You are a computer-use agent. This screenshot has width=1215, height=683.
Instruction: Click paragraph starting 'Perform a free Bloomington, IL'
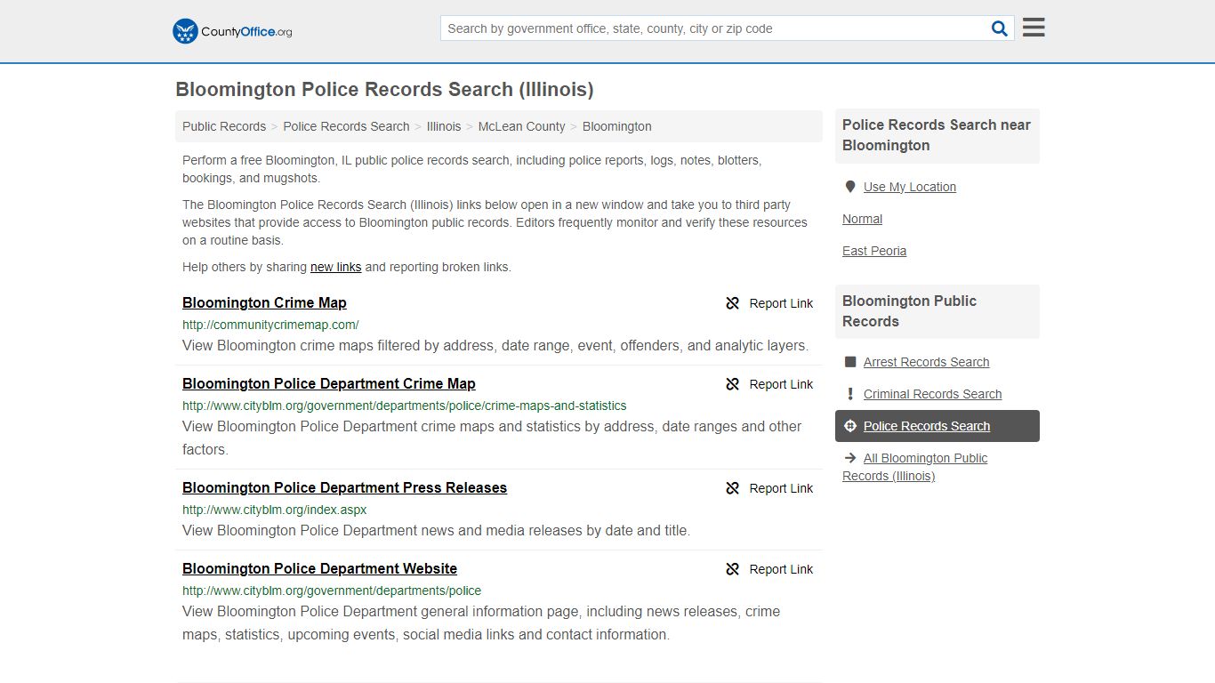[472, 169]
